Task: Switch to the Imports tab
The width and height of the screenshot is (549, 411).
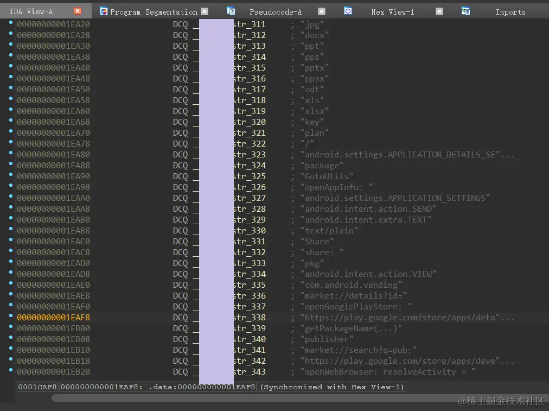Action: pyautogui.click(x=510, y=12)
